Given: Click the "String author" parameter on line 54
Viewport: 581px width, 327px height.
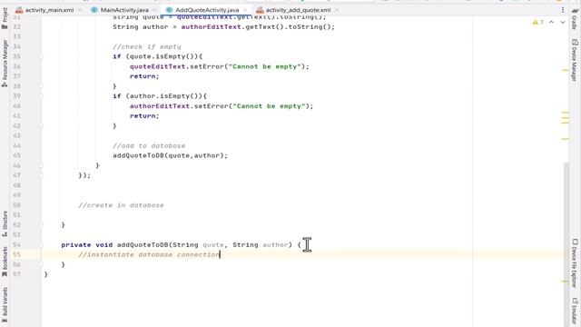Looking at the screenshot, I should [261, 244].
